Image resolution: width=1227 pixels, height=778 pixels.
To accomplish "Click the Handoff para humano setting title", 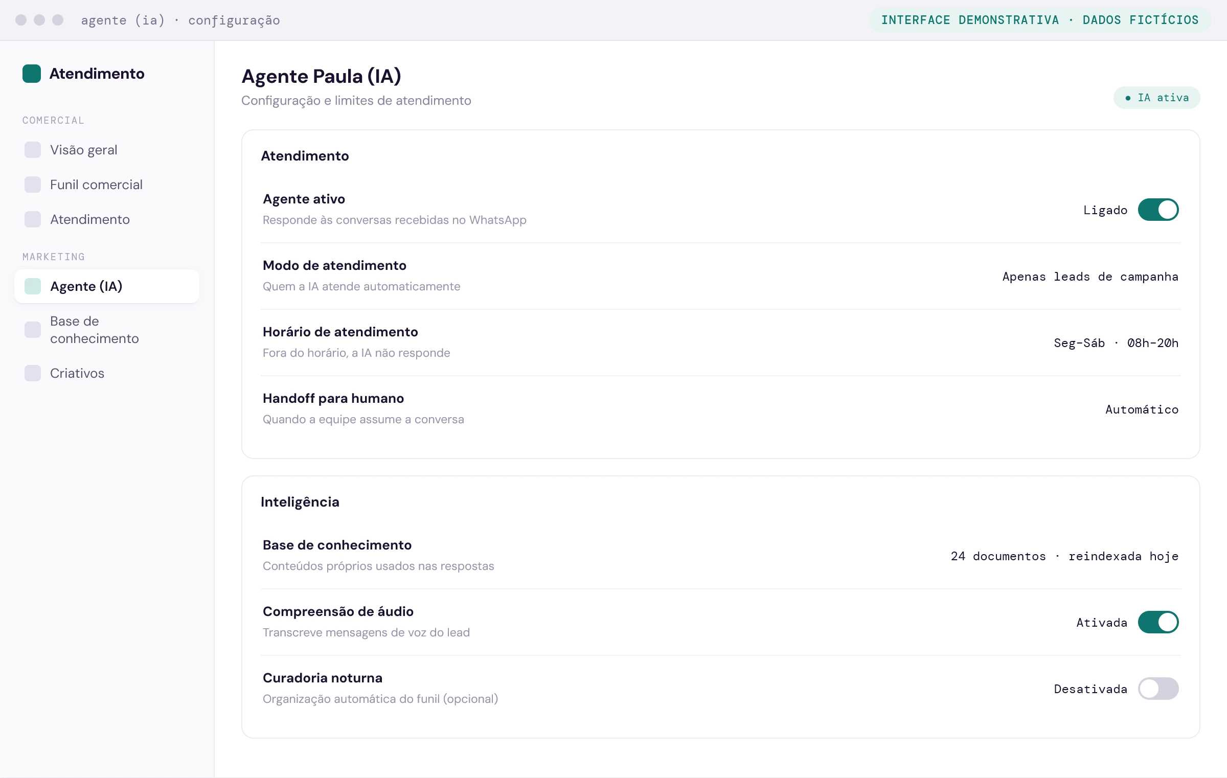I will 333,398.
